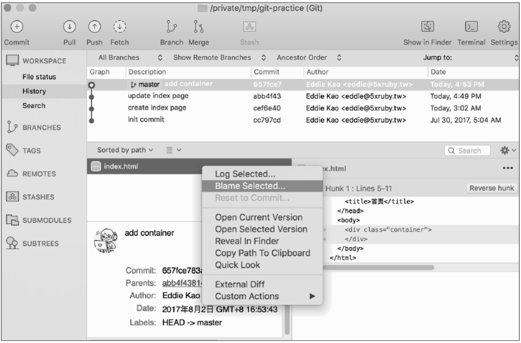This screenshot has height=343, width=521.
Task: Click the Search field above diff
Action: (468, 151)
